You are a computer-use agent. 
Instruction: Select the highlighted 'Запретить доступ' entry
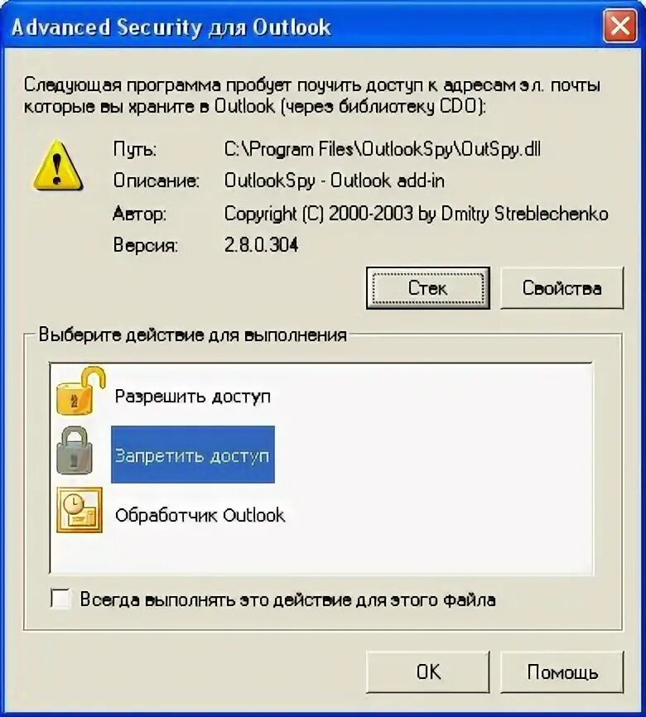click(x=193, y=455)
